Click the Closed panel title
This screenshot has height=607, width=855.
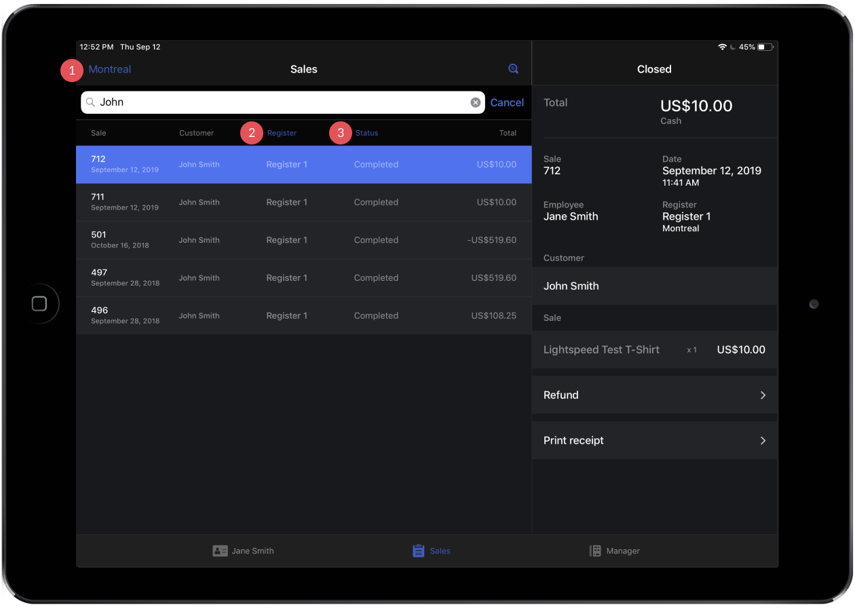[x=654, y=69]
